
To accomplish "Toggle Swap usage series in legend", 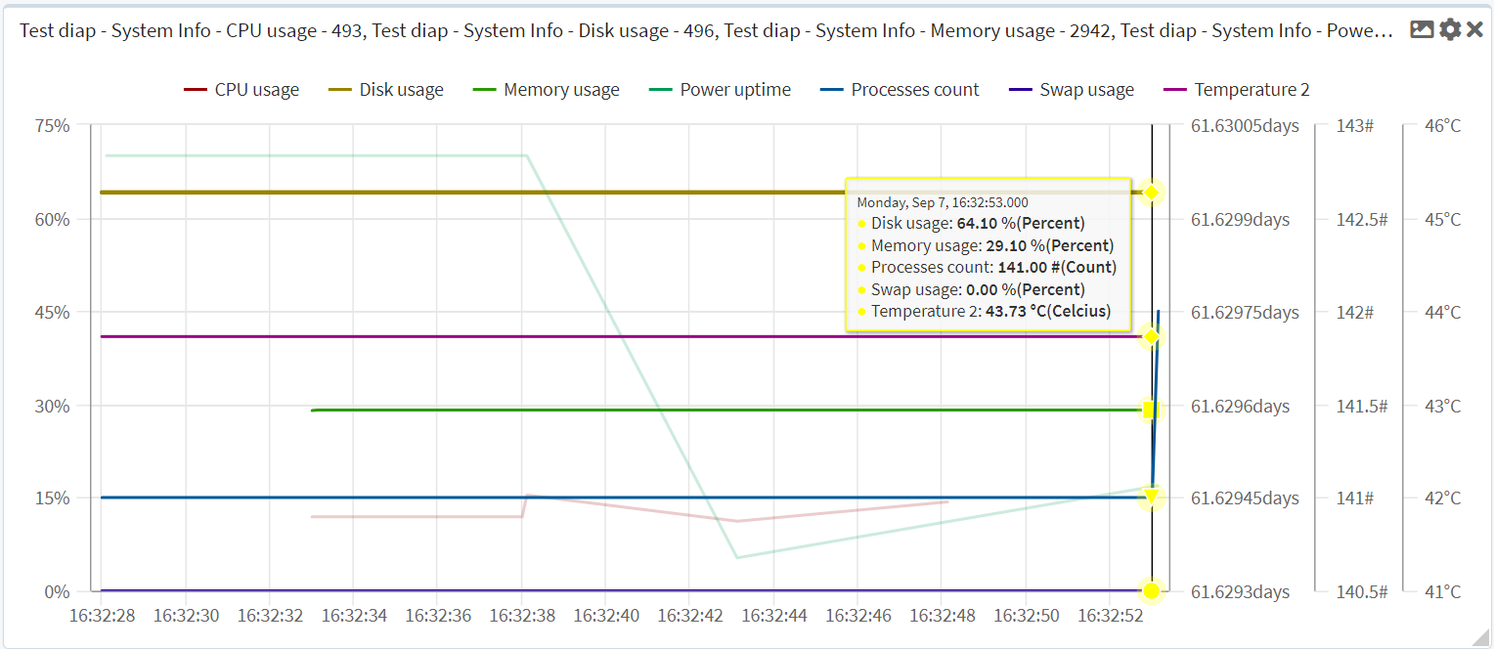I will click(1072, 90).
